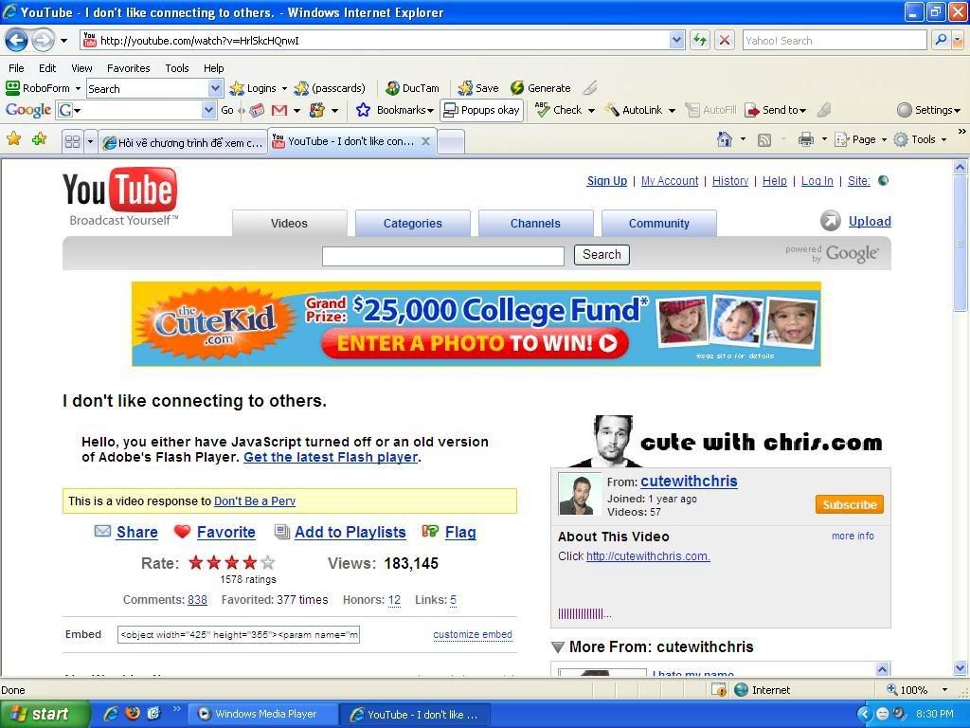Expand the address bar dropdown
This screenshot has height=728, width=970.
[676, 40]
